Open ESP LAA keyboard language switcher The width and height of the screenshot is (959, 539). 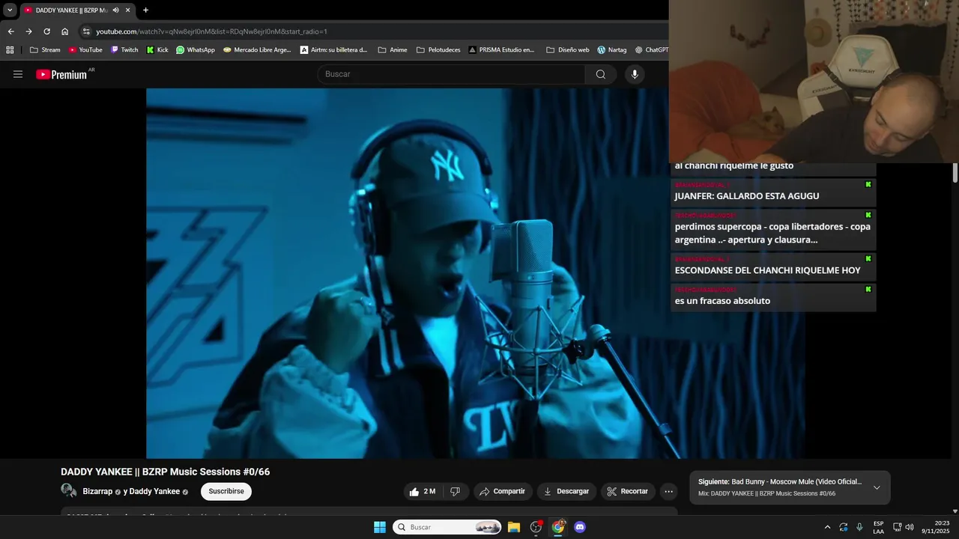pyautogui.click(x=878, y=527)
